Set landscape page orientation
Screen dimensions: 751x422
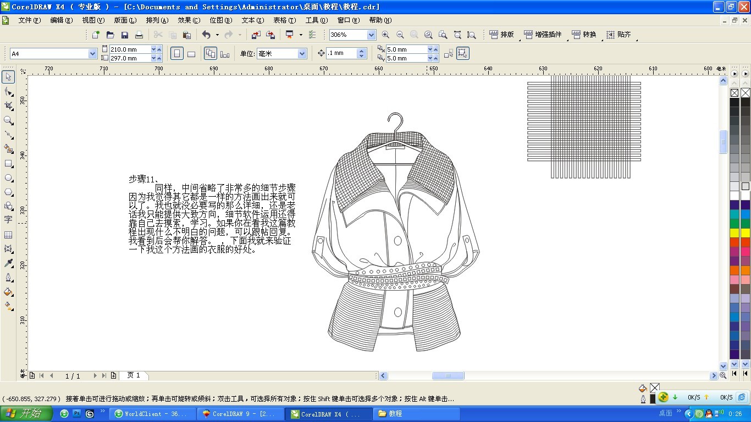tap(191, 53)
